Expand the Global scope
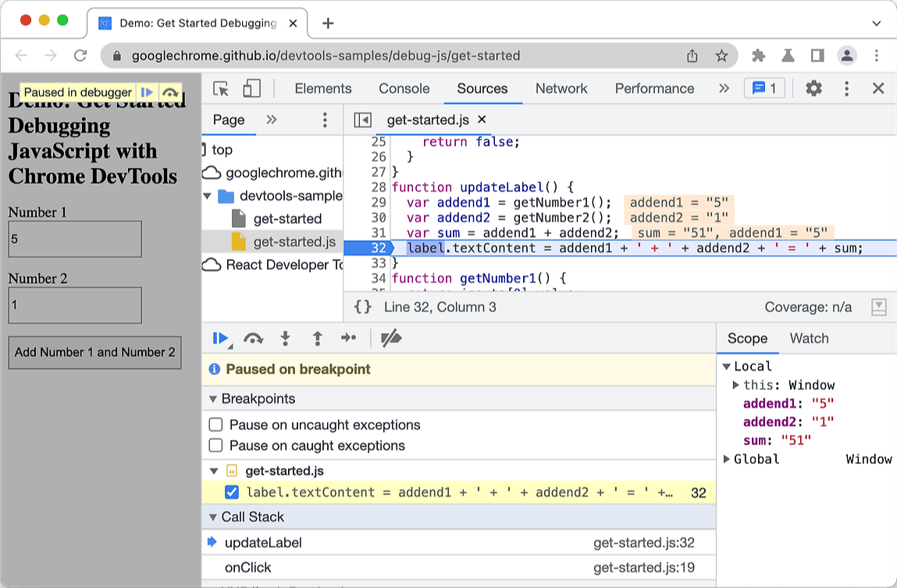 click(727, 459)
